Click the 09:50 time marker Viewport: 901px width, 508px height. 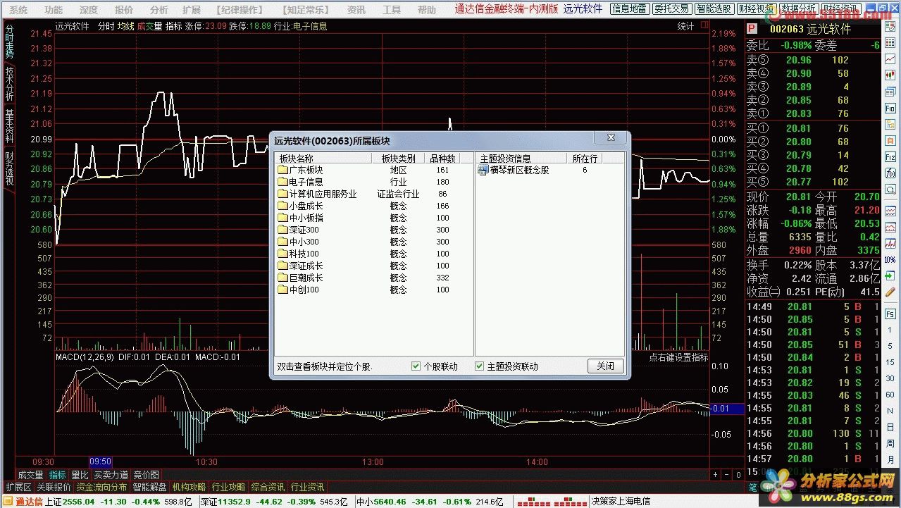pos(100,462)
